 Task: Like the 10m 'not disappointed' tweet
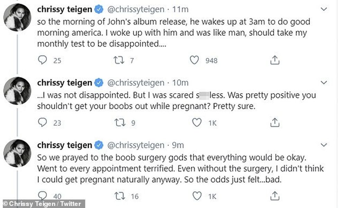click(197, 122)
